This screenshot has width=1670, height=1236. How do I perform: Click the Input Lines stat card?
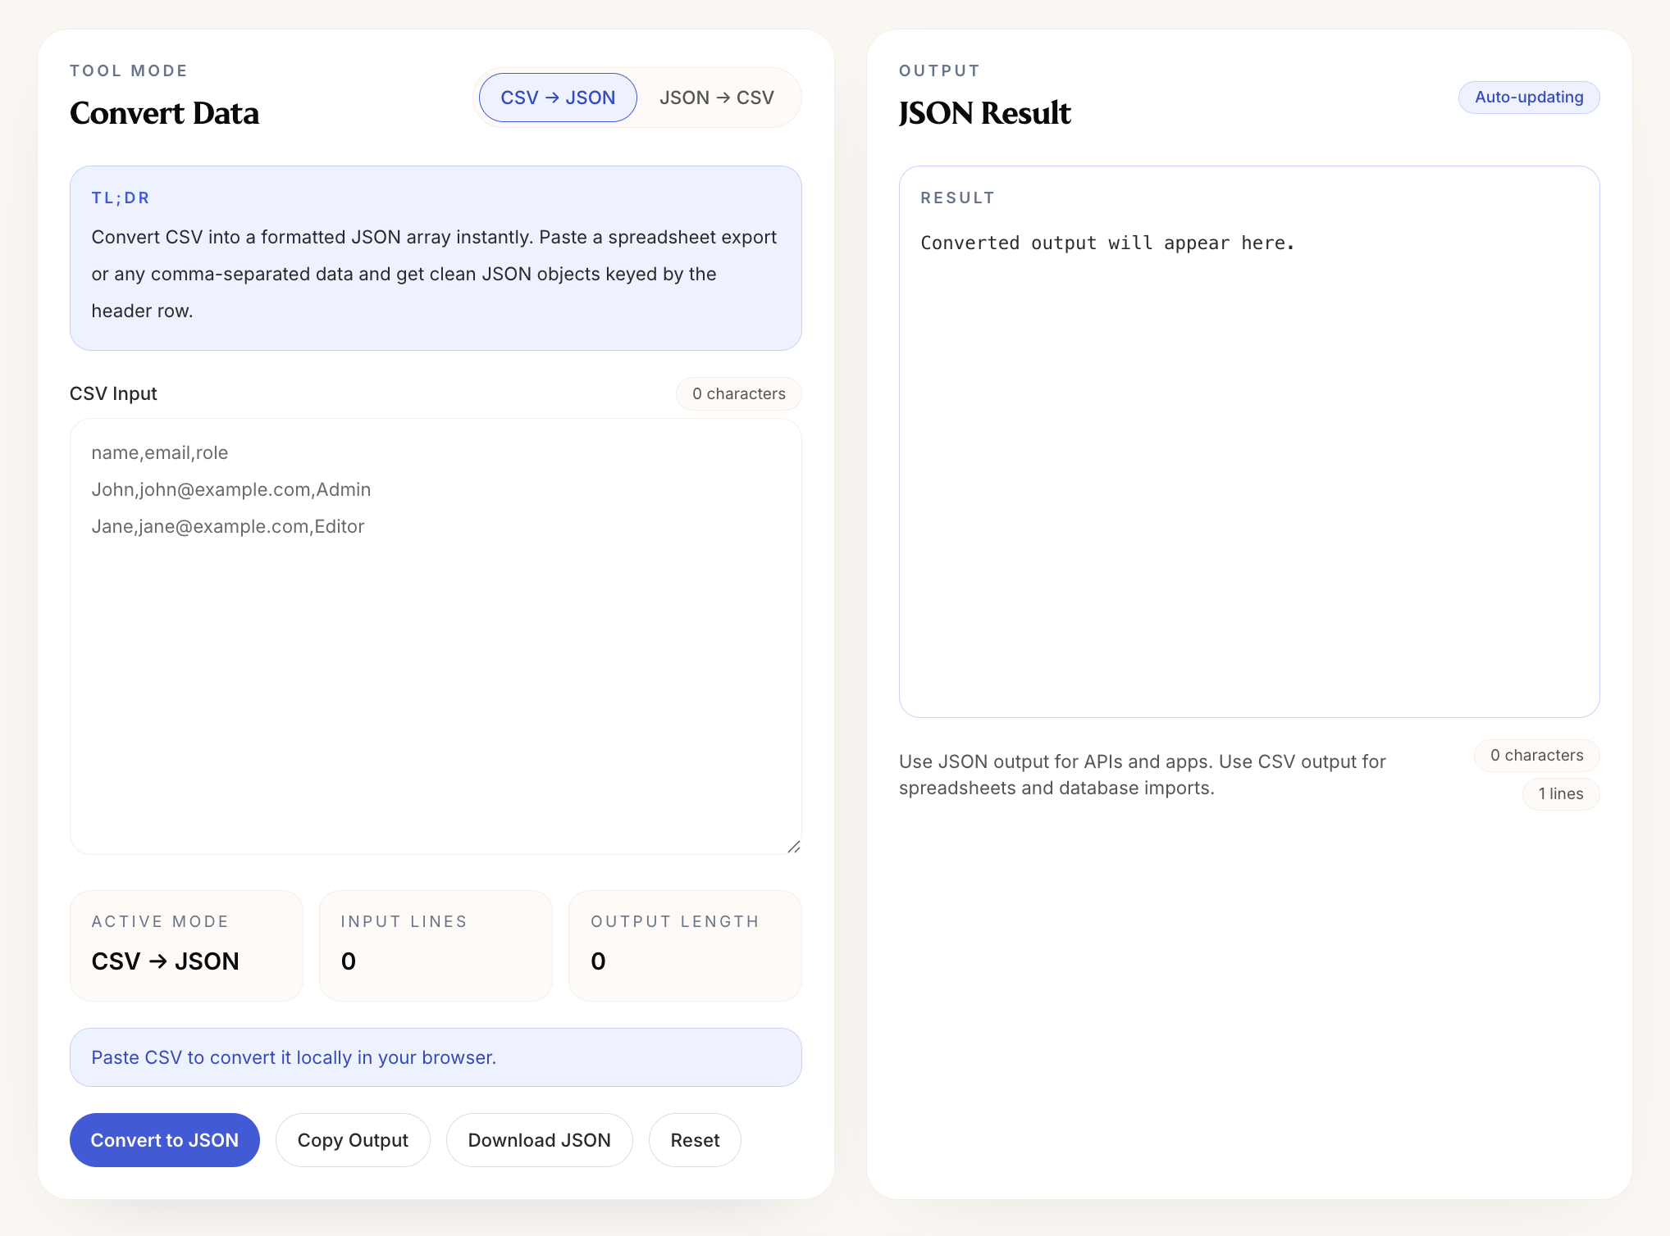click(436, 945)
